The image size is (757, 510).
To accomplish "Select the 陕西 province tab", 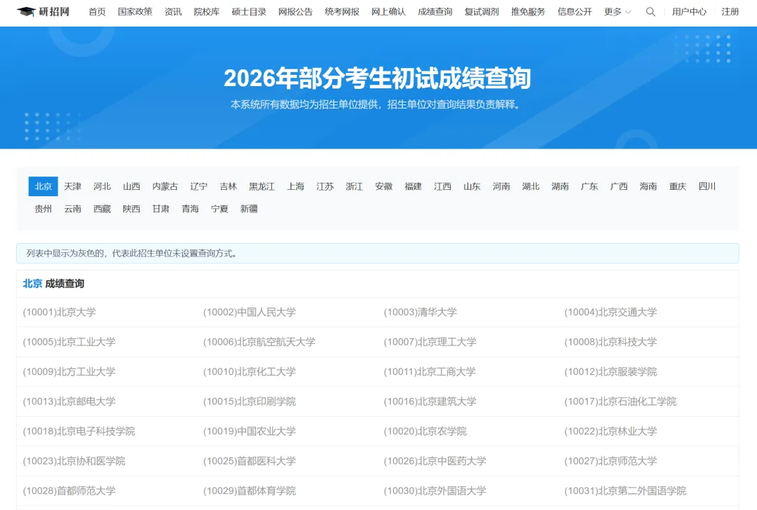I will tap(131, 209).
